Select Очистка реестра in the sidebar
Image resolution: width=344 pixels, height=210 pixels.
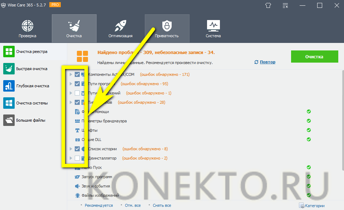(x=33, y=52)
